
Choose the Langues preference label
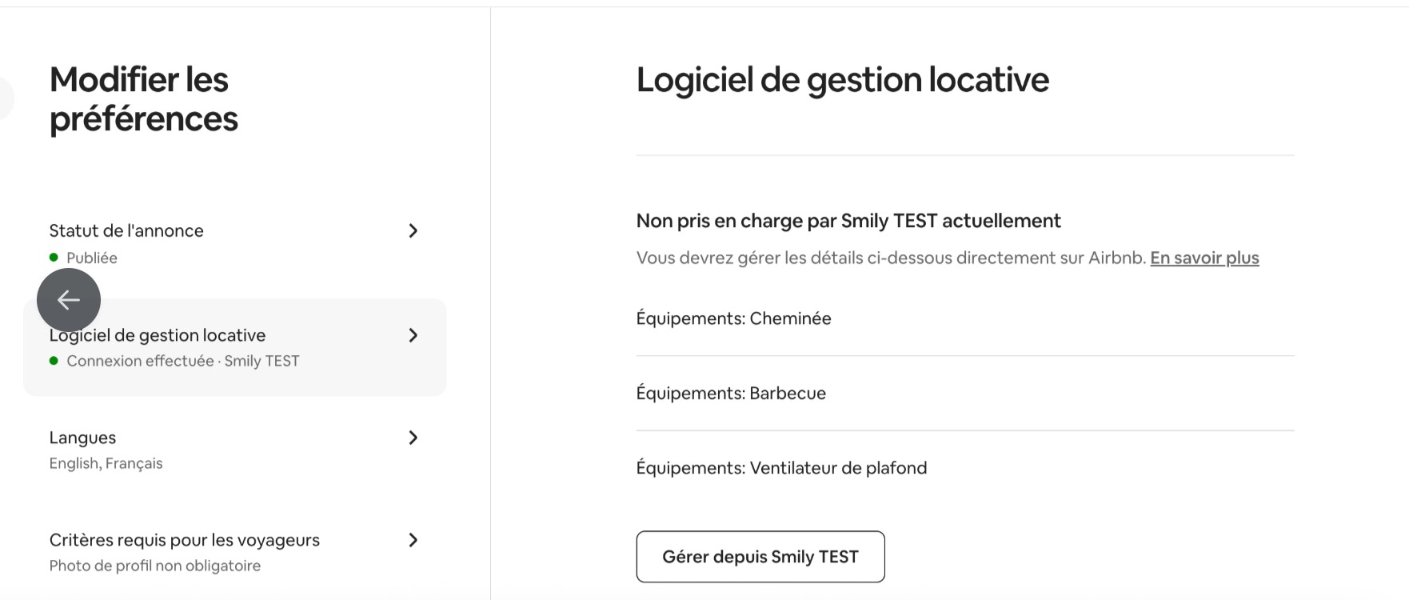(x=82, y=438)
